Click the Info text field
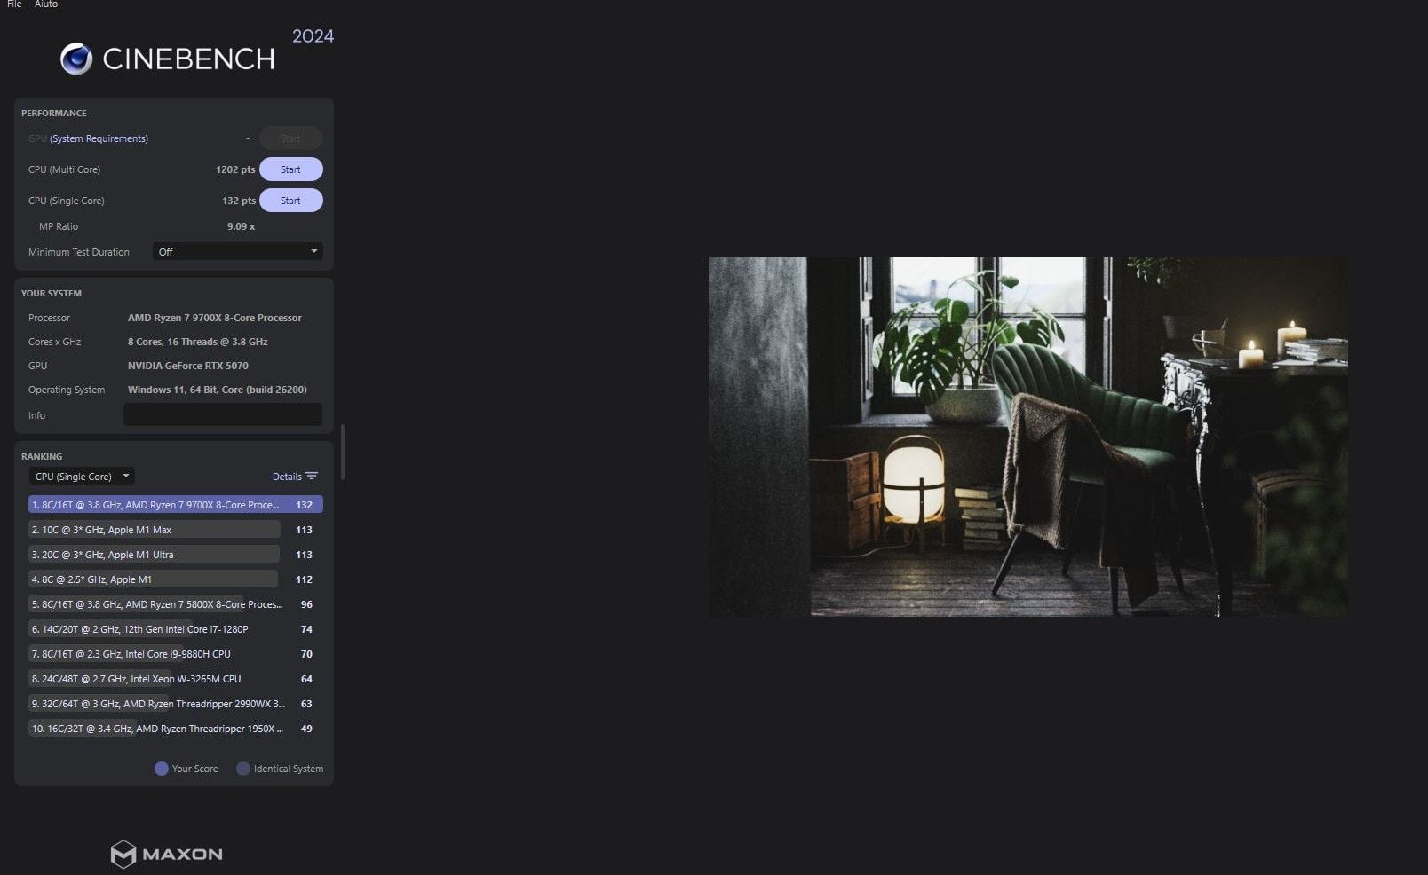The width and height of the screenshot is (1428, 875). tap(223, 414)
